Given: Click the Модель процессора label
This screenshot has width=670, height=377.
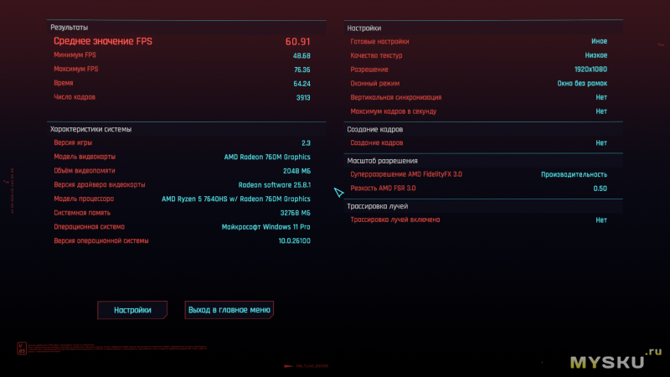Looking at the screenshot, I should click(84, 199).
